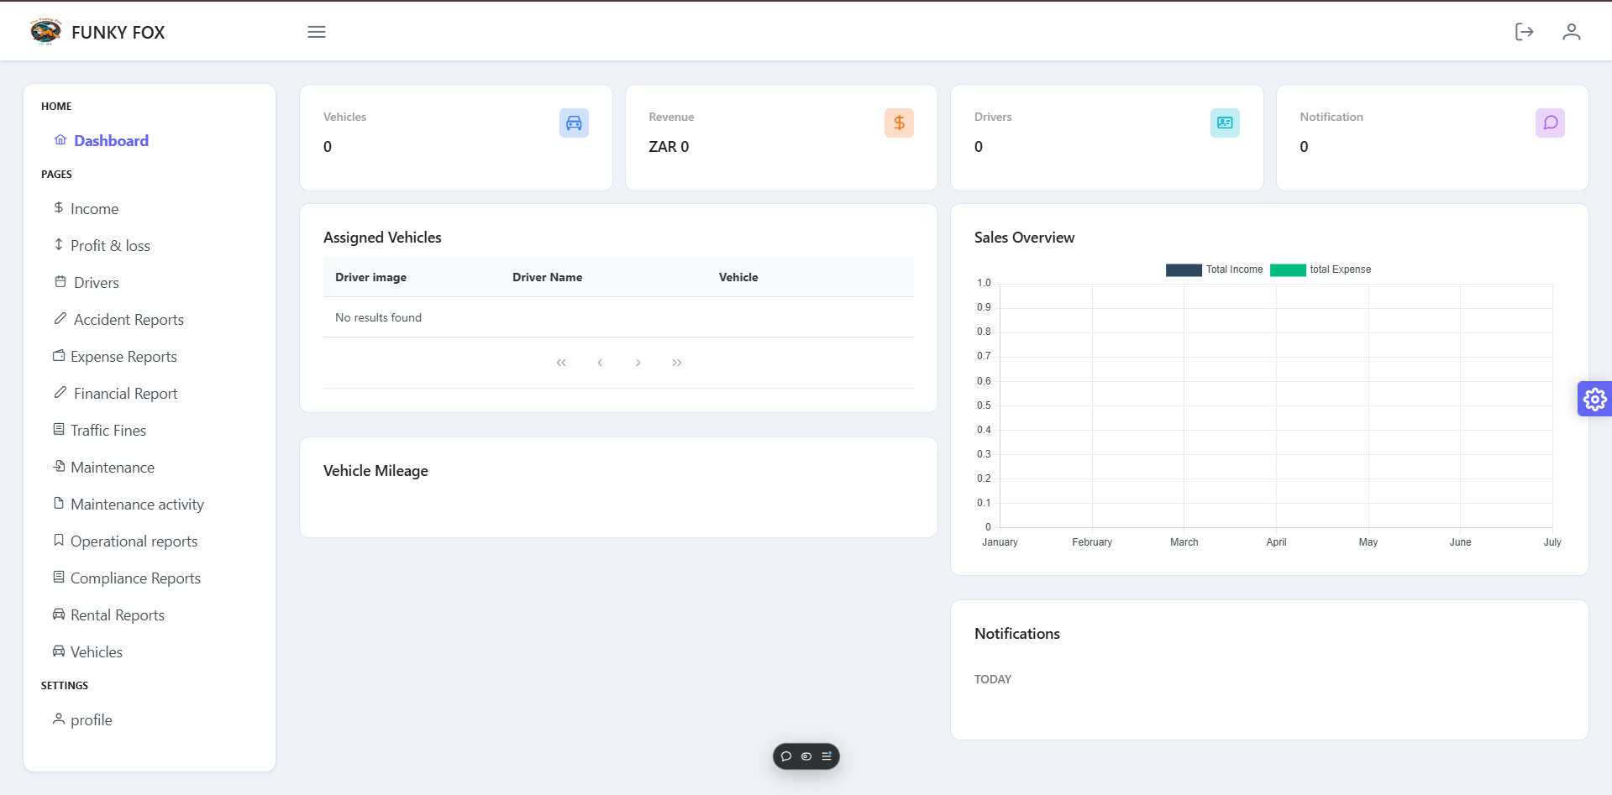The height and width of the screenshot is (795, 1612).
Task: Toggle the eye icon in the bottom toolbar
Action: tap(806, 756)
